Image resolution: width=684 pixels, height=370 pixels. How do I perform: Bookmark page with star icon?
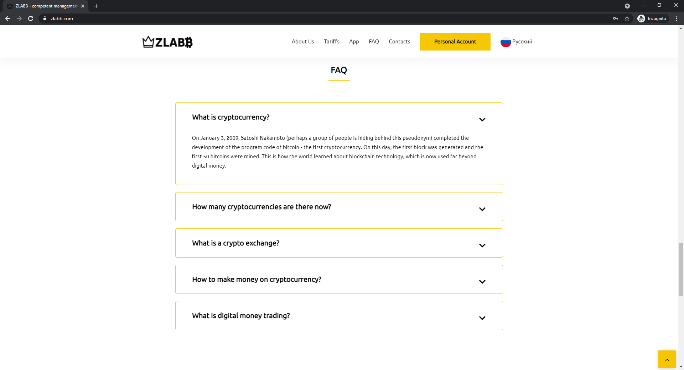click(627, 18)
